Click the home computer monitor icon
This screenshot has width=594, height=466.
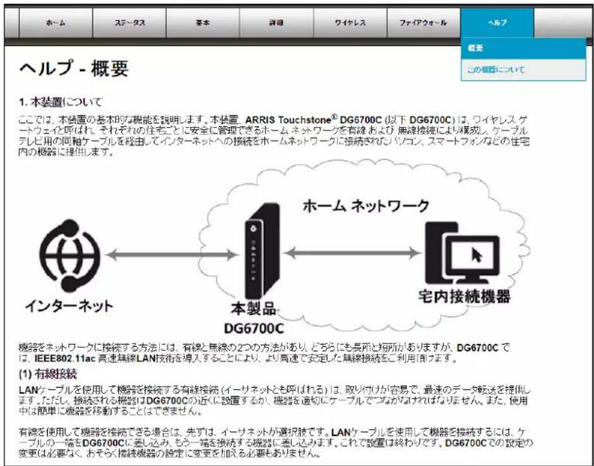462,254
